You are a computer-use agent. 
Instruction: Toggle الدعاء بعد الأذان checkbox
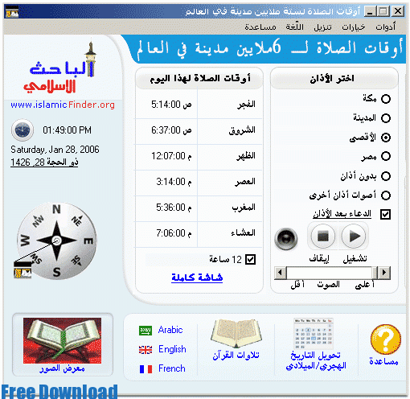pyautogui.click(x=385, y=214)
